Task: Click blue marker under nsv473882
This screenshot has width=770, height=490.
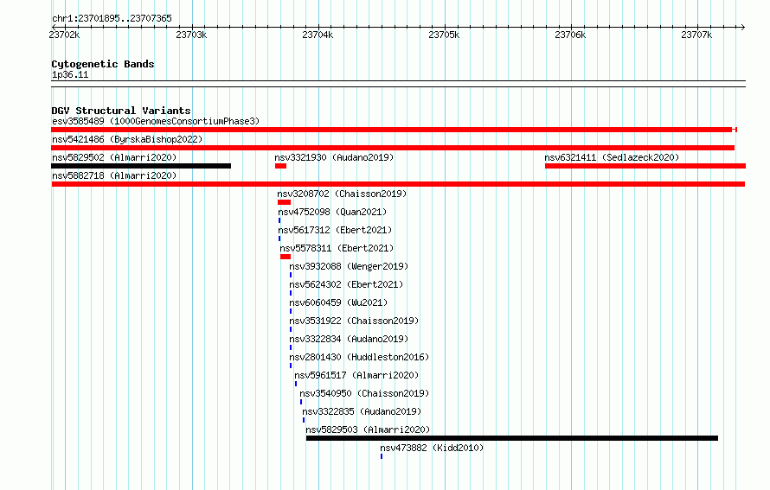Action: click(x=382, y=456)
